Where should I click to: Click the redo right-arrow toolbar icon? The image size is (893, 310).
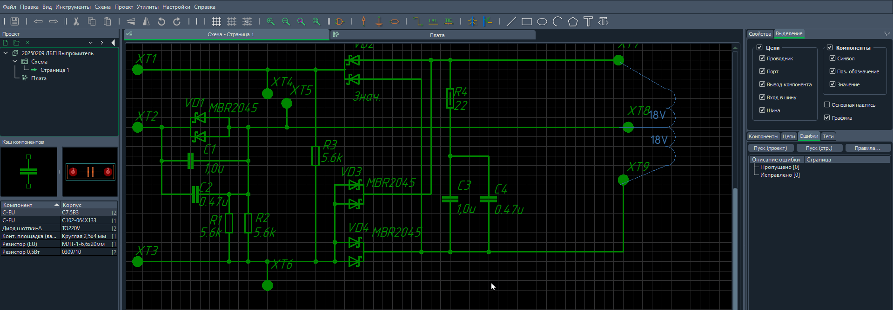click(x=54, y=21)
